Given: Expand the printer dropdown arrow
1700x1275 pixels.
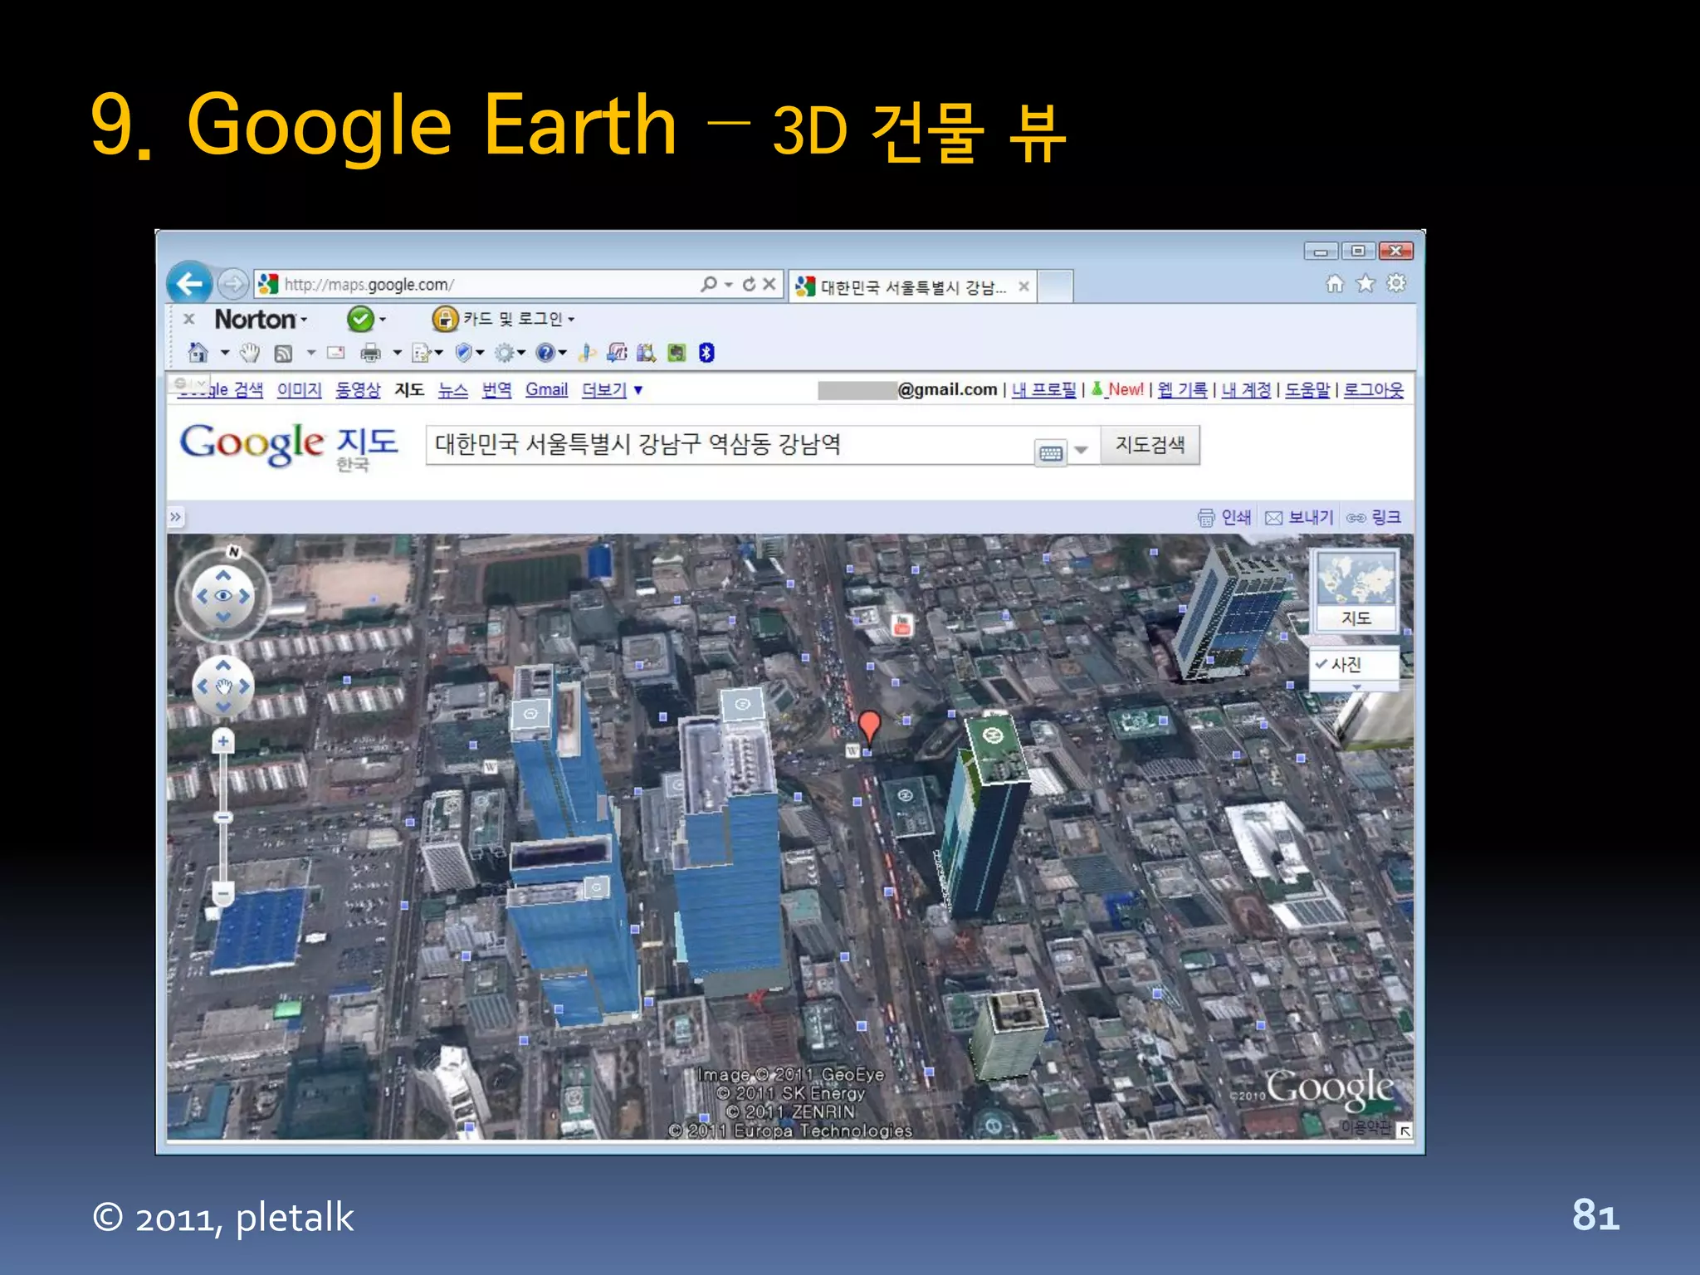Looking at the screenshot, I should click(x=398, y=354).
